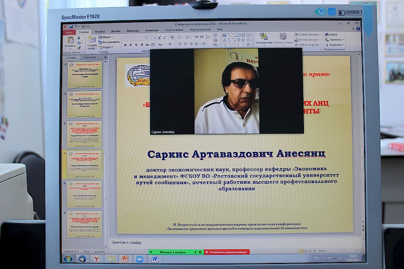Click the Word icon in the taskbar
The height and width of the screenshot is (269, 404).
coord(155,258)
